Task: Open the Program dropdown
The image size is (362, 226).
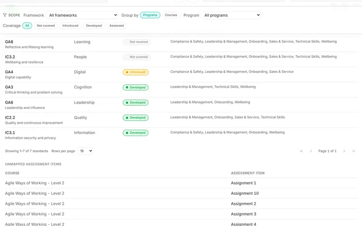Action: [x=231, y=15]
